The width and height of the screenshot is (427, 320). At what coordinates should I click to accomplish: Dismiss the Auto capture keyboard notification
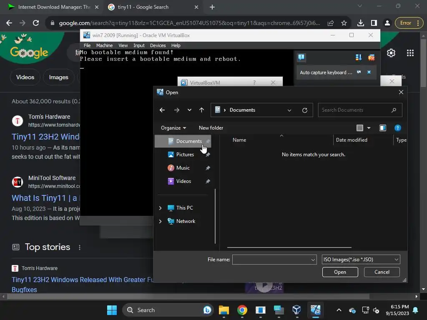(369, 72)
